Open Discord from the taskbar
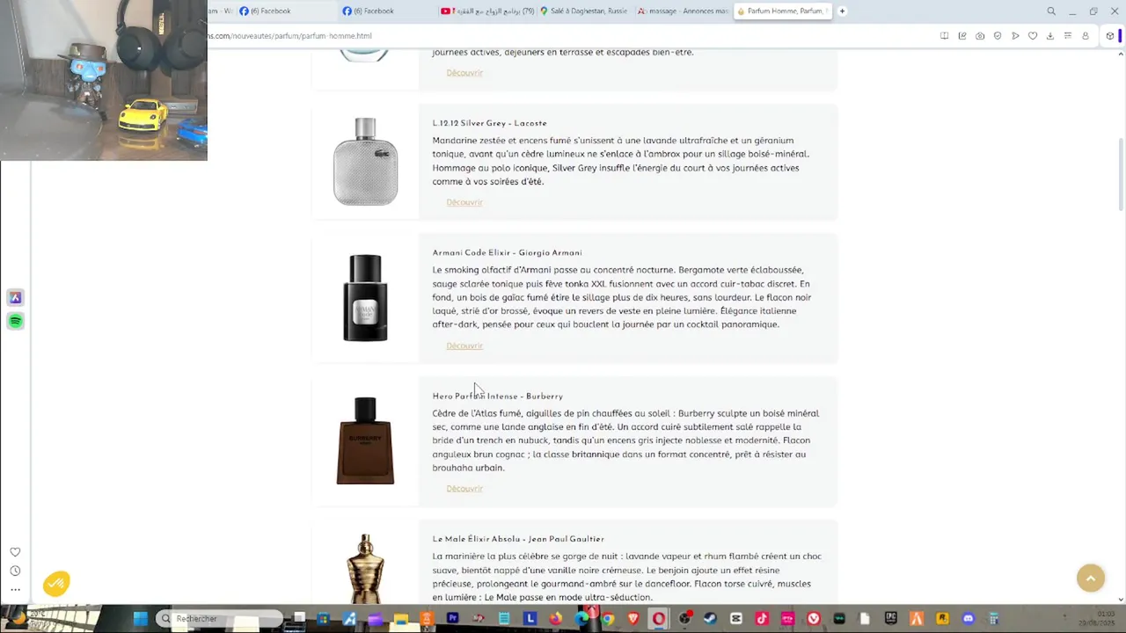1126x633 pixels. (x=968, y=619)
